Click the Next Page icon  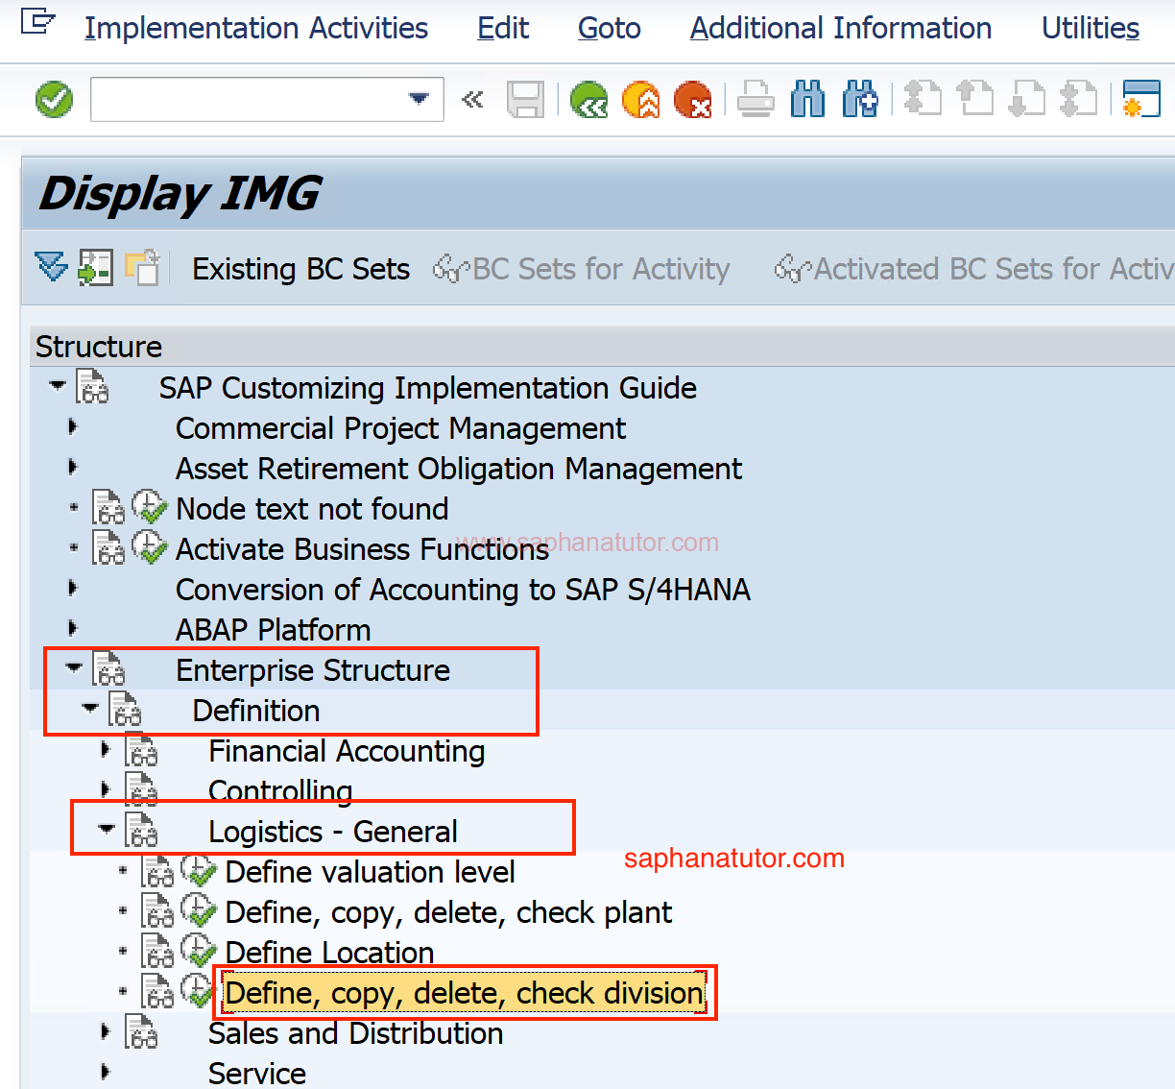click(x=1027, y=100)
